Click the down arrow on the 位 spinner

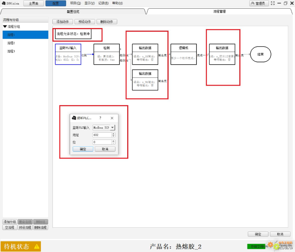pos(113,143)
